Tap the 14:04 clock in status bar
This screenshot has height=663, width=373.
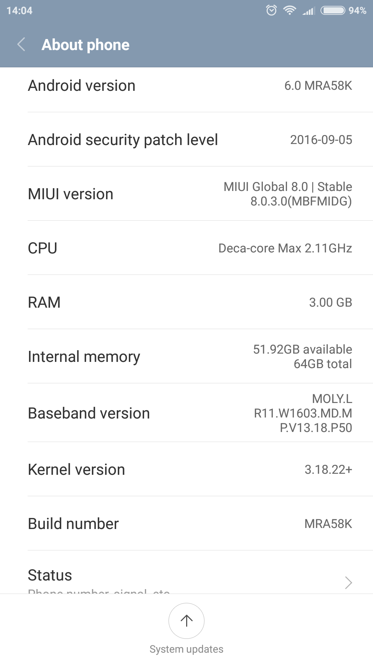[19, 11]
